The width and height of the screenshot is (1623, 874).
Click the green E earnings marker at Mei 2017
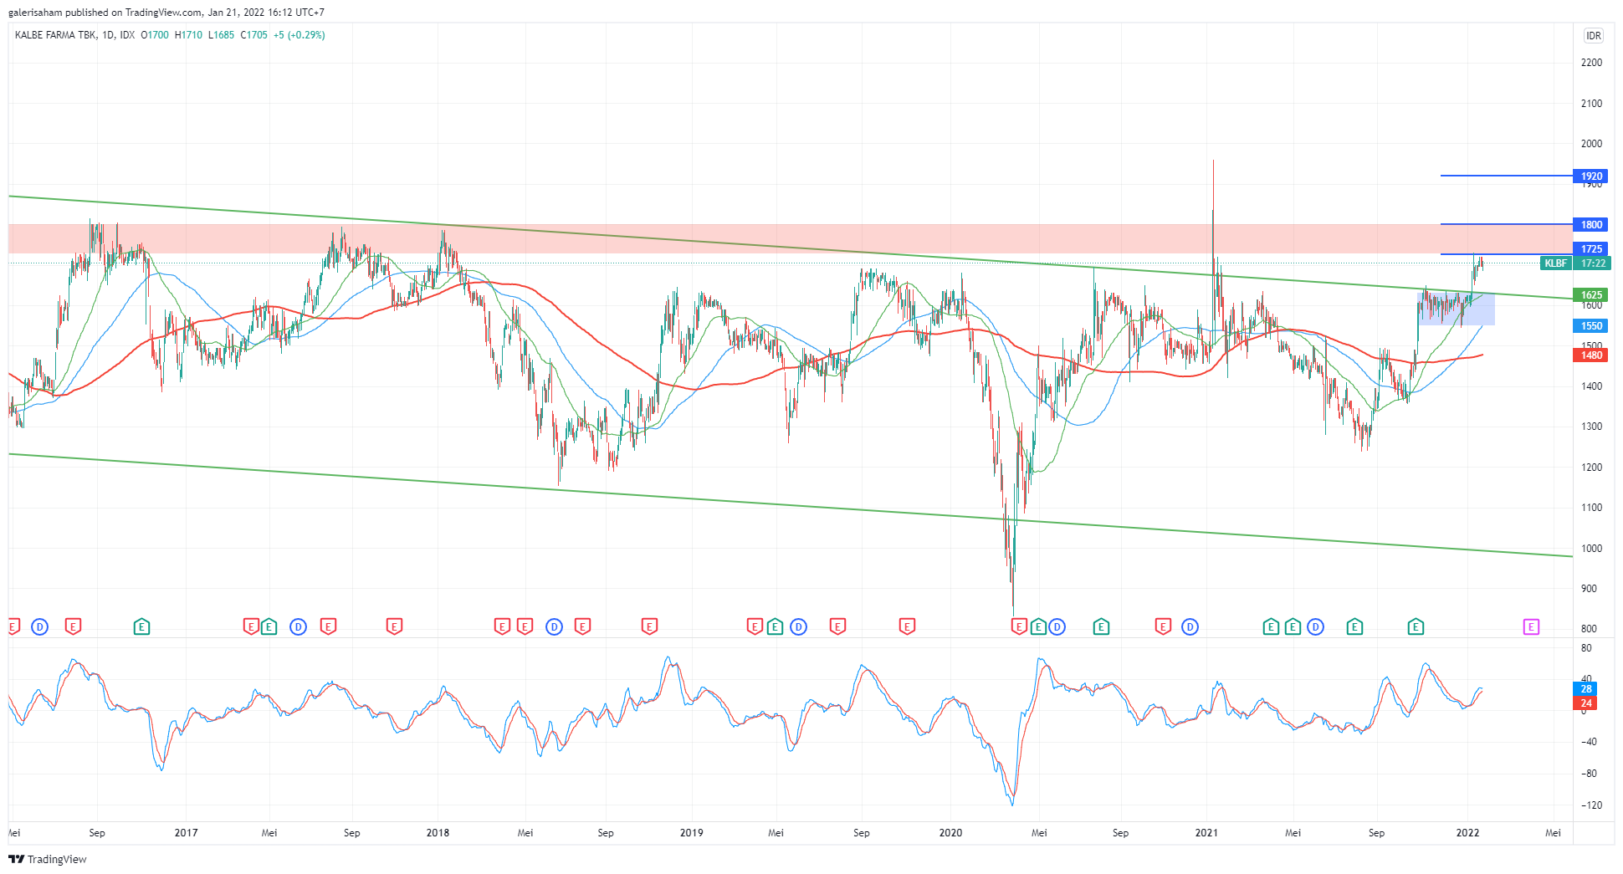[x=269, y=626]
